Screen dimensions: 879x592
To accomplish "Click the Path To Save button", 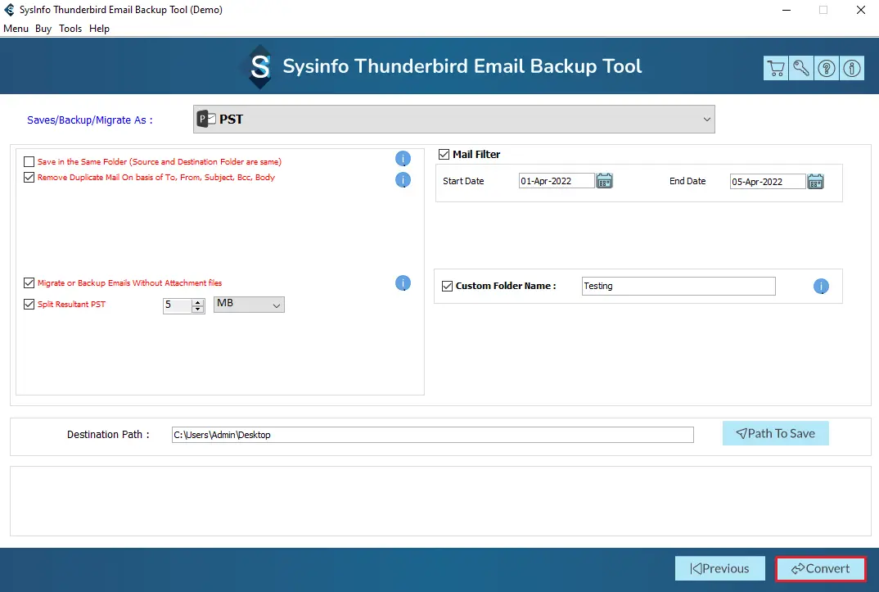I will (775, 433).
